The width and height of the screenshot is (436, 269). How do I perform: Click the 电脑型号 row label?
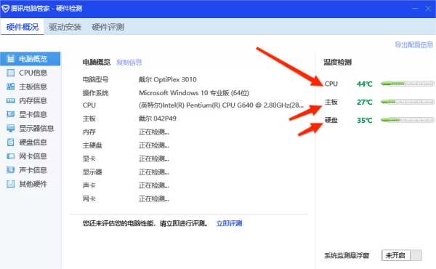click(x=95, y=79)
